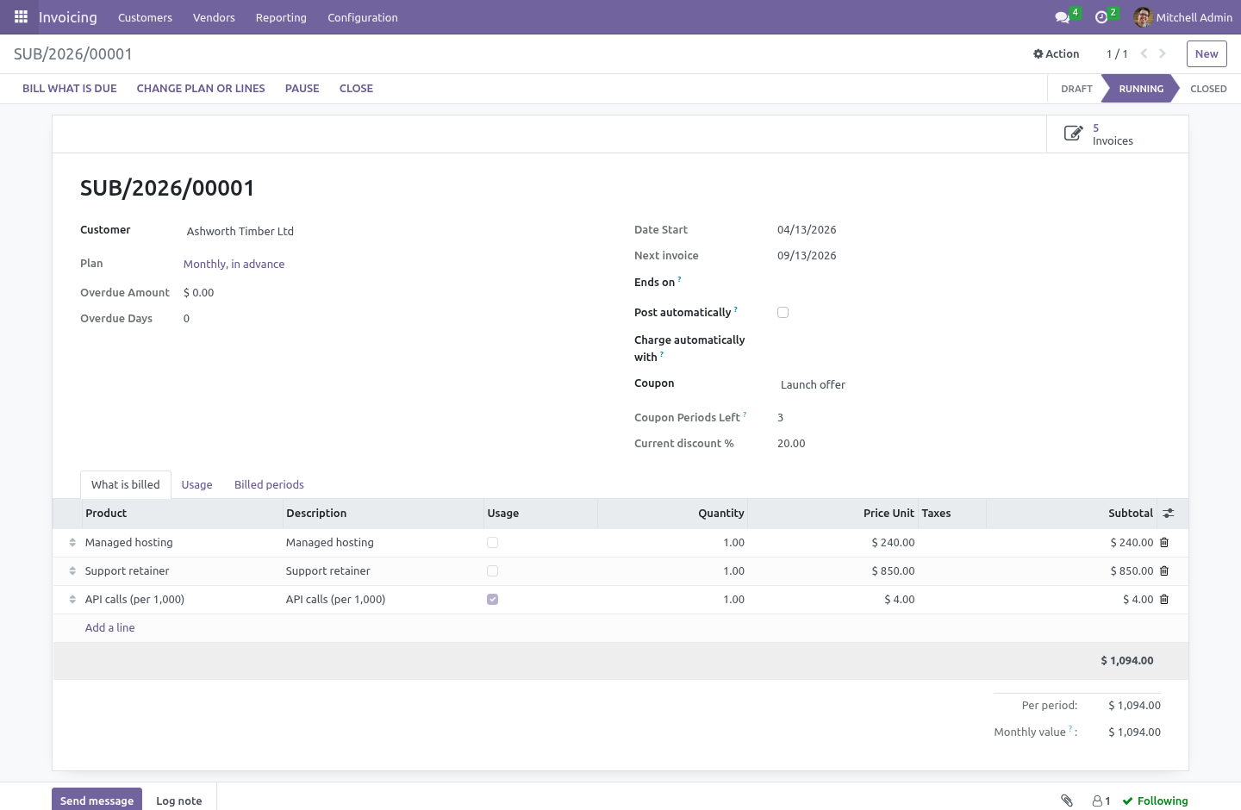This screenshot has height=810, width=1241.
Task: Grab drag handle of Support retainer row
Action: click(x=72, y=571)
